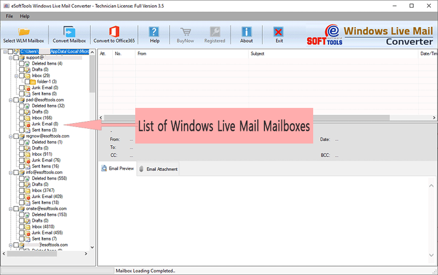Viewport: 438px width, 275px height.
Task: Click the 'Mailbox Loading Completed..' status text
Action: click(146, 271)
